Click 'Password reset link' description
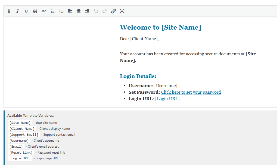277x168 pixels. tap(51, 153)
